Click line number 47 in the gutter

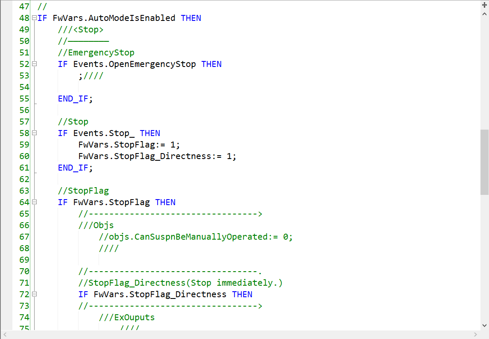[24, 7]
